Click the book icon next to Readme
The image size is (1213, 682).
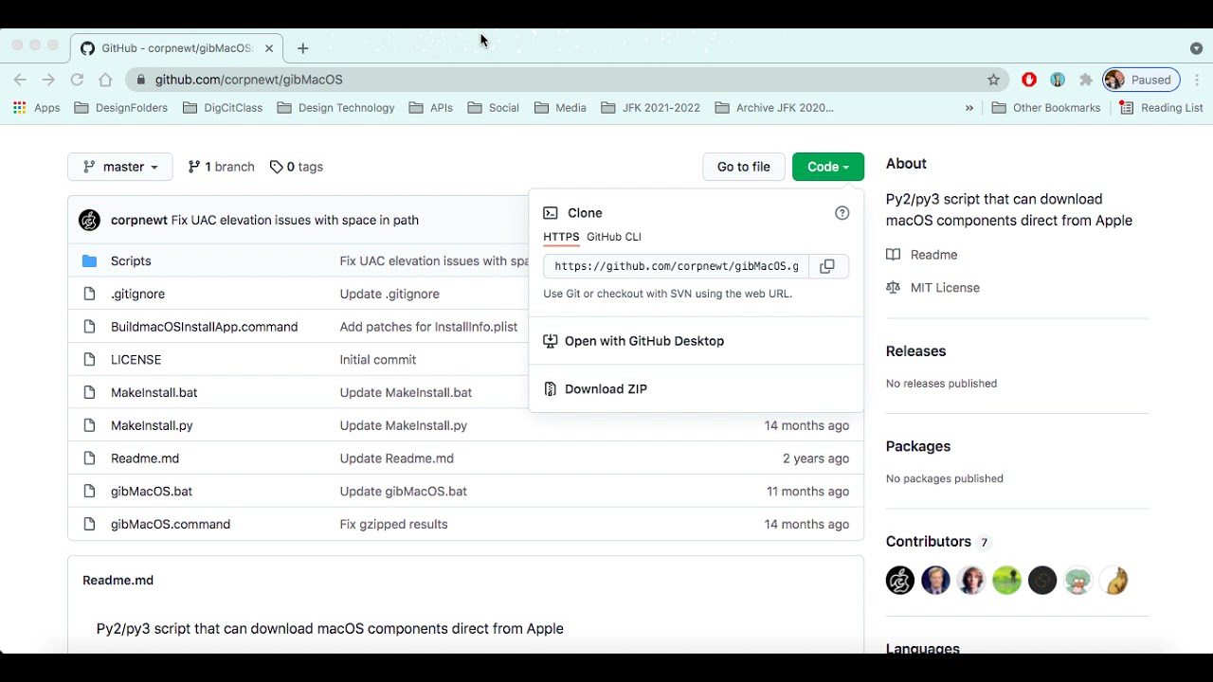click(x=893, y=255)
